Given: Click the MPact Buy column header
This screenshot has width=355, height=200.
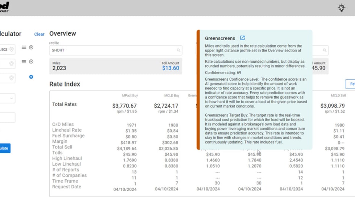Looking at the screenshot, I should tap(129, 96).
